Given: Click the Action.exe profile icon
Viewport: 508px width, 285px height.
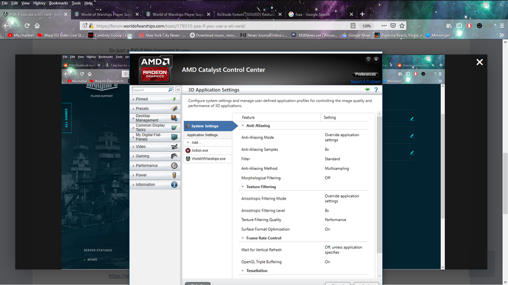Looking at the screenshot, I should pyautogui.click(x=188, y=150).
